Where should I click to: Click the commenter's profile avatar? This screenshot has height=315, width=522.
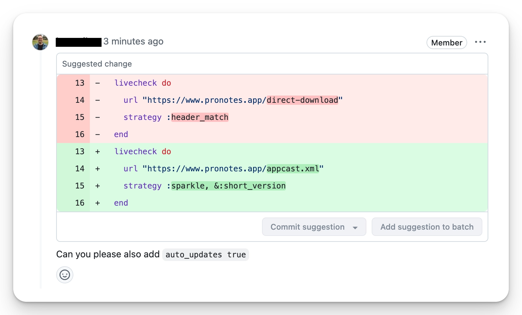click(40, 42)
